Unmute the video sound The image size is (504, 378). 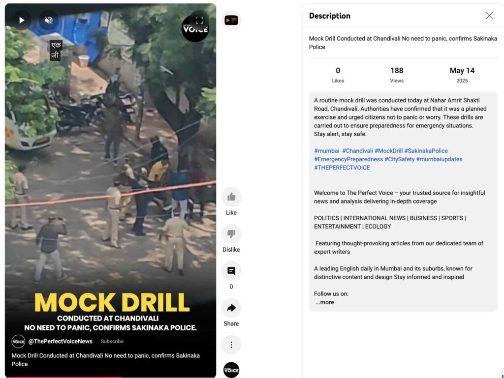coord(49,20)
